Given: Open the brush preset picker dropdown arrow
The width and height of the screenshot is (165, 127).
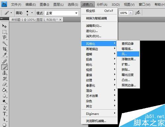Looking at the screenshot, I should (32, 13).
